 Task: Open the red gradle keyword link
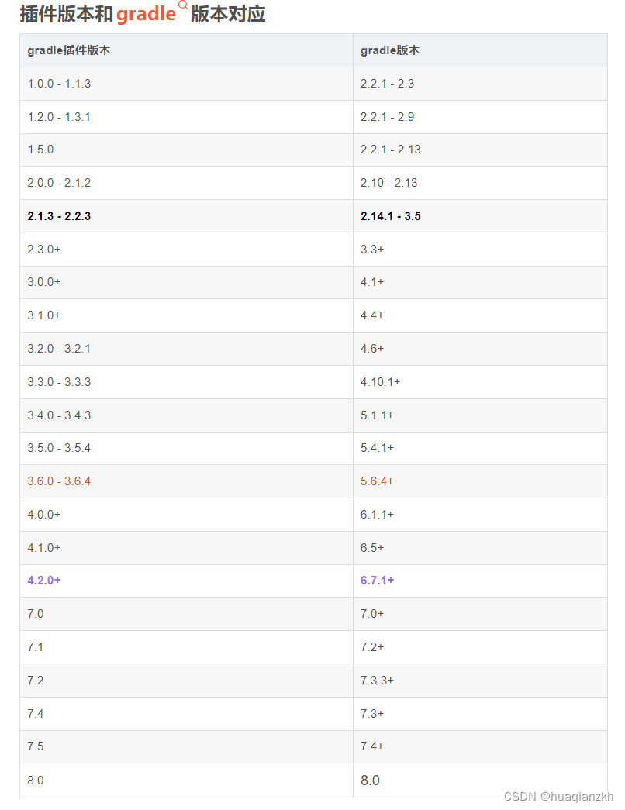click(x=147, y=14)
